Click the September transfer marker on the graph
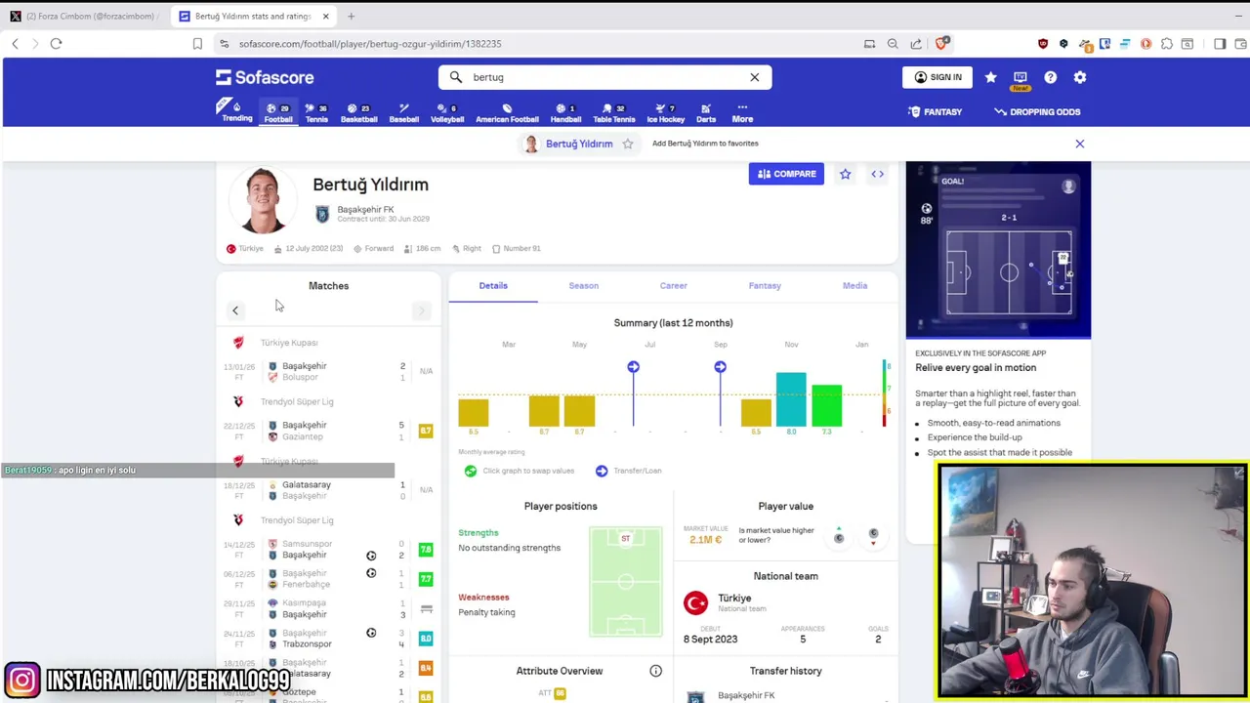Screen dimensions: 1250x703 click(x=720, y=367)
